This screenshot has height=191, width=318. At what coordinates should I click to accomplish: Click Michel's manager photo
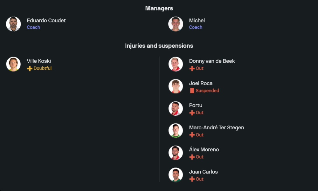[176, 24]
